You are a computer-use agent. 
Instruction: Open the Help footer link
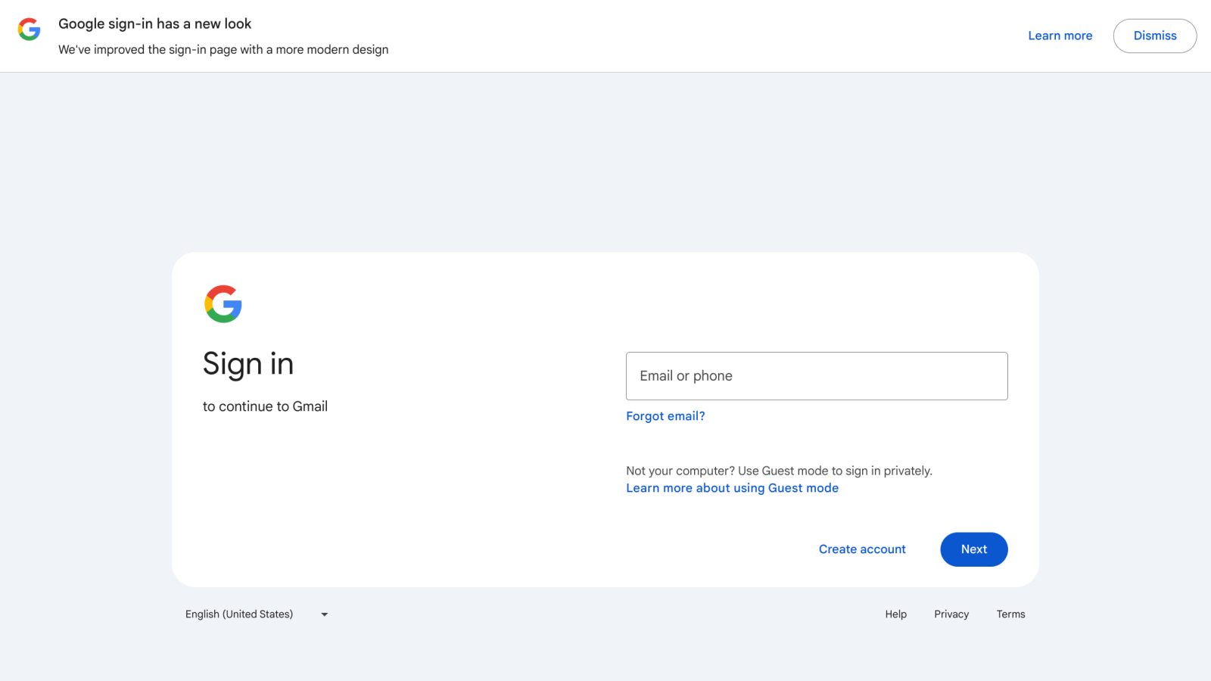(895, 614)
